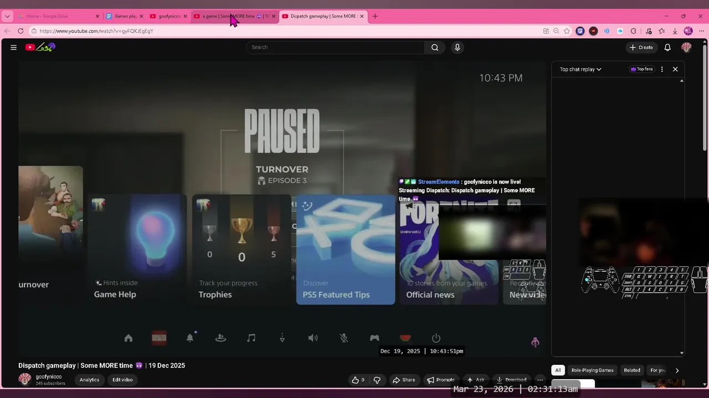Open the YouTube account avatar menu
The image size is (709, 398).
coord(686,48)
